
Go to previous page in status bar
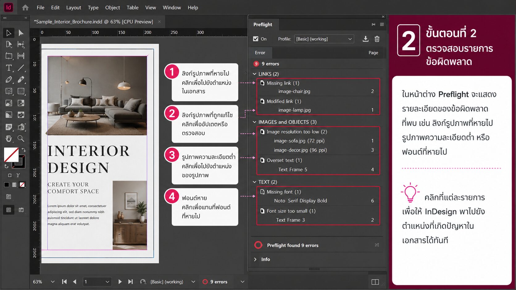point(74,282)
